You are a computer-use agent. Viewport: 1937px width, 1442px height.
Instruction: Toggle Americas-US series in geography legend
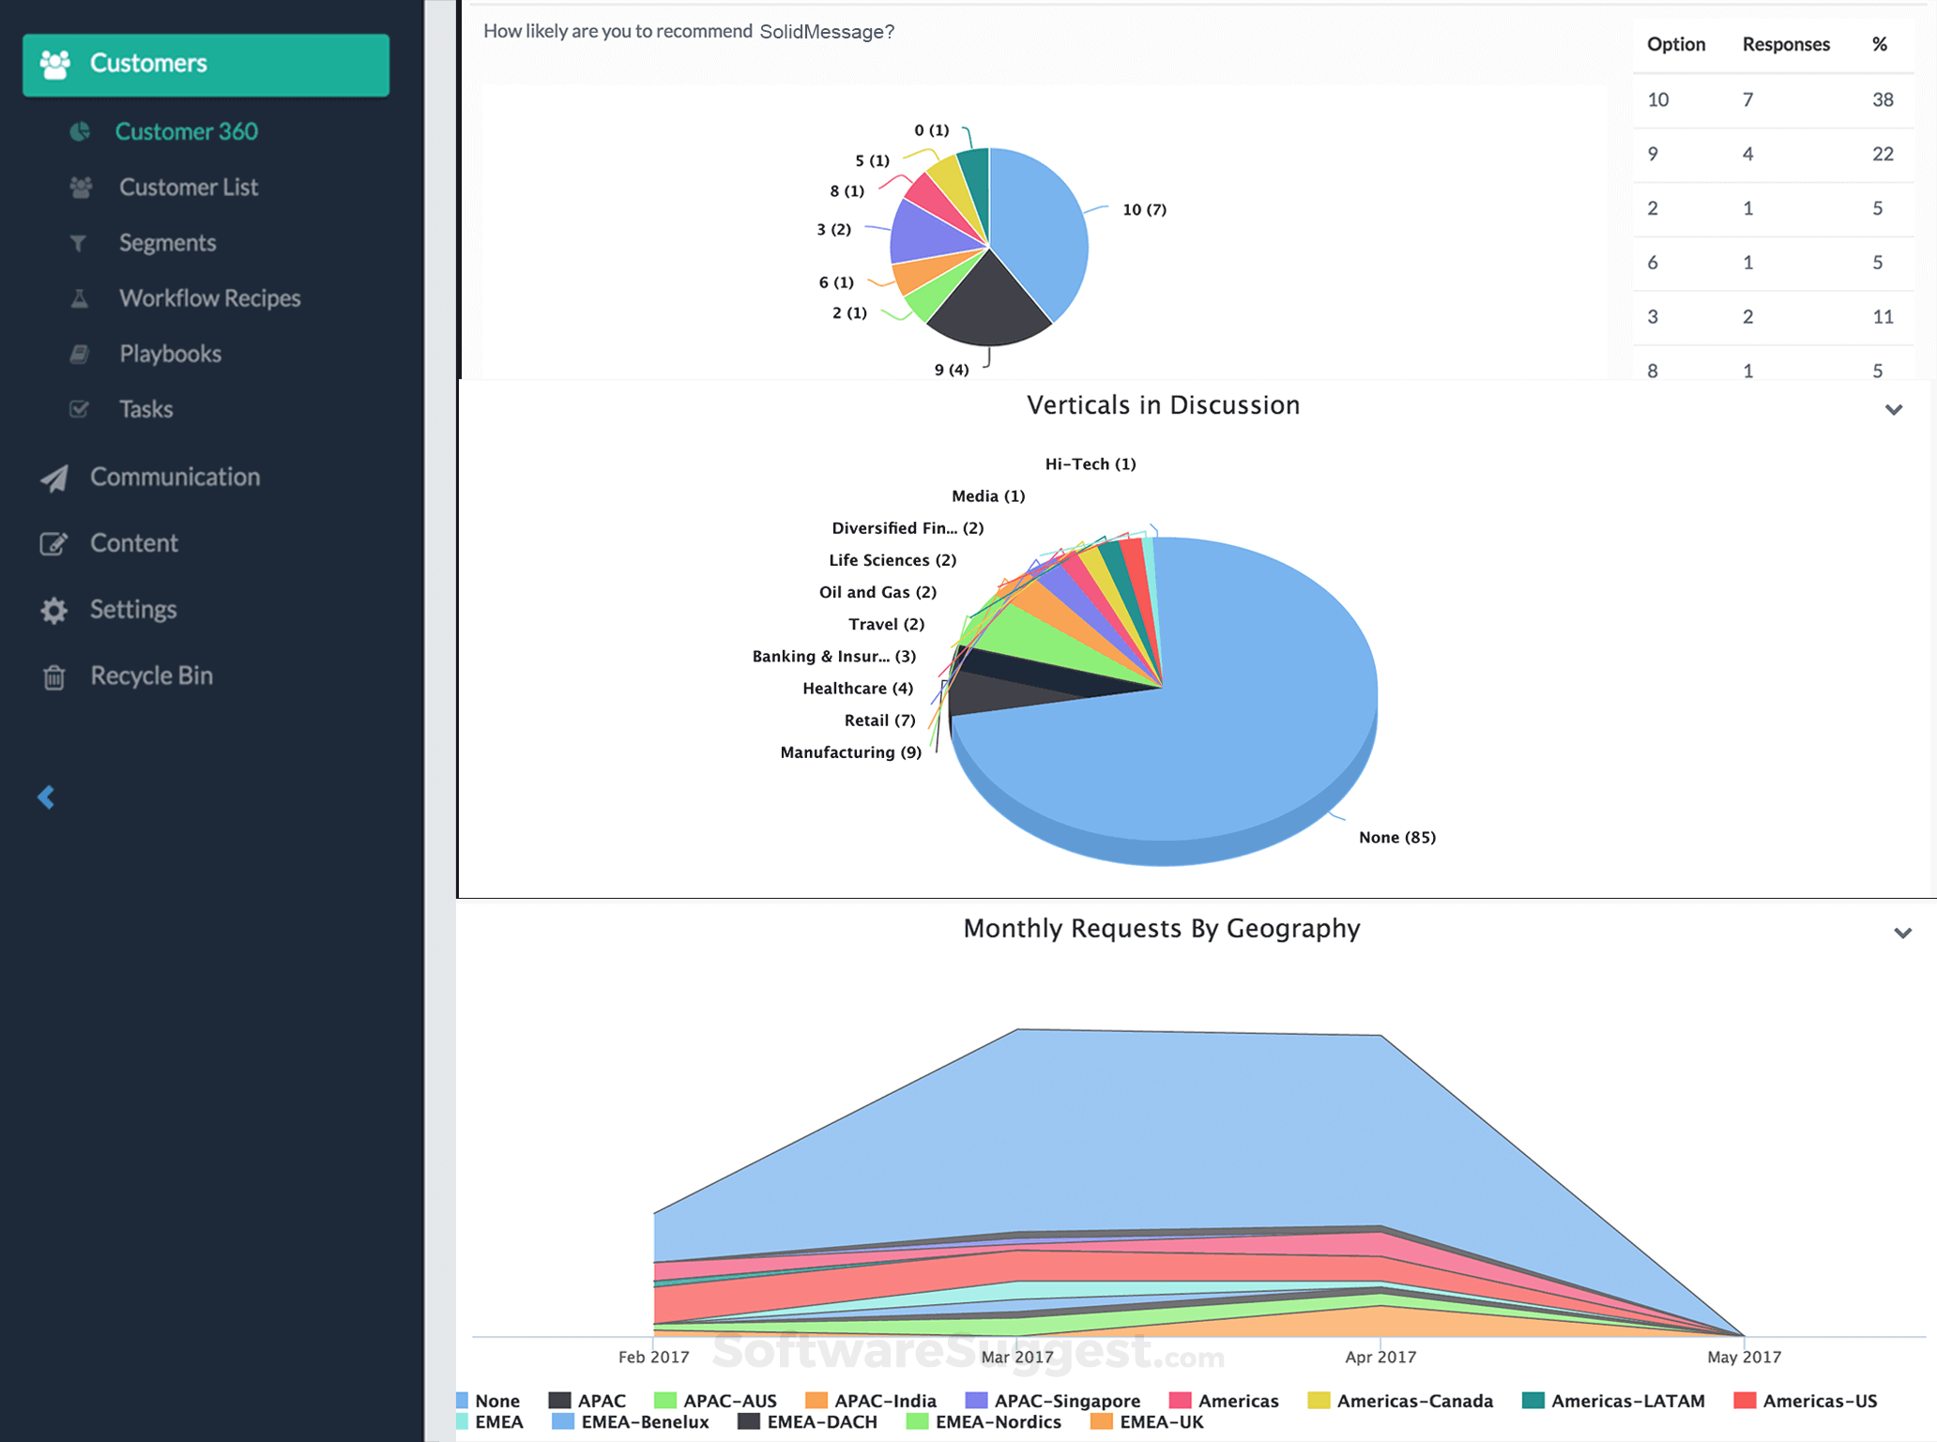click(1818, 1401)
